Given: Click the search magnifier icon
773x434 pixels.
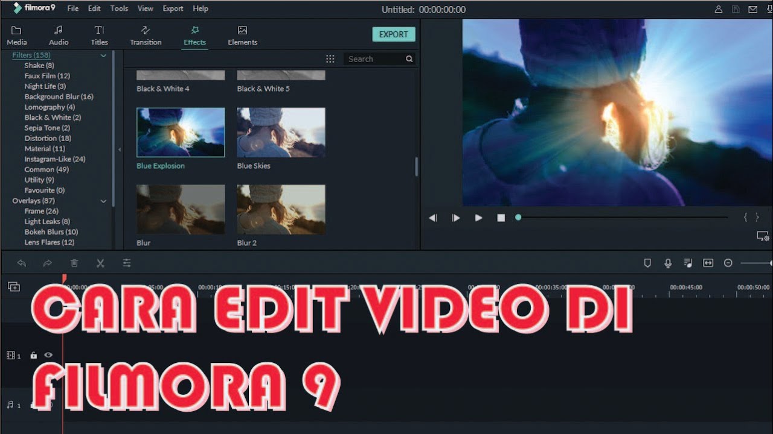Looking at the screenshot, I should click(409, 59).
